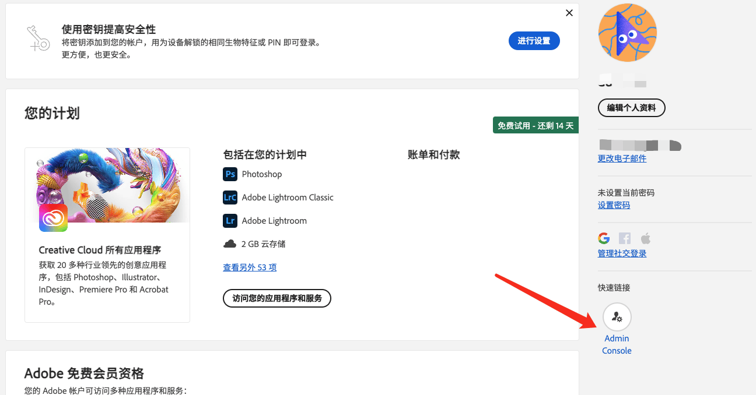The image size is (756, 395).
Task: Click the 免费试用 - 还剩 14 天 badge
Action: pyautogui.click(x=535, y=125)
